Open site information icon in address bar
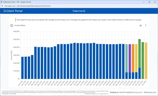158x96 pixels. point(2,6)
